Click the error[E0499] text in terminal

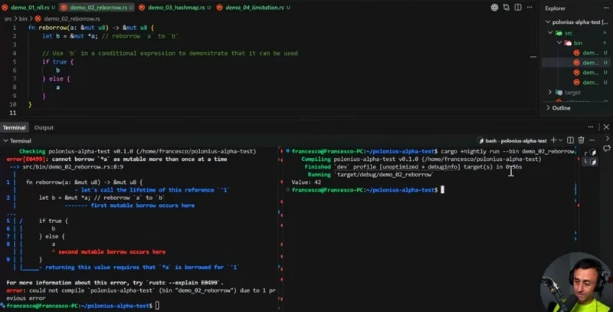25,159
